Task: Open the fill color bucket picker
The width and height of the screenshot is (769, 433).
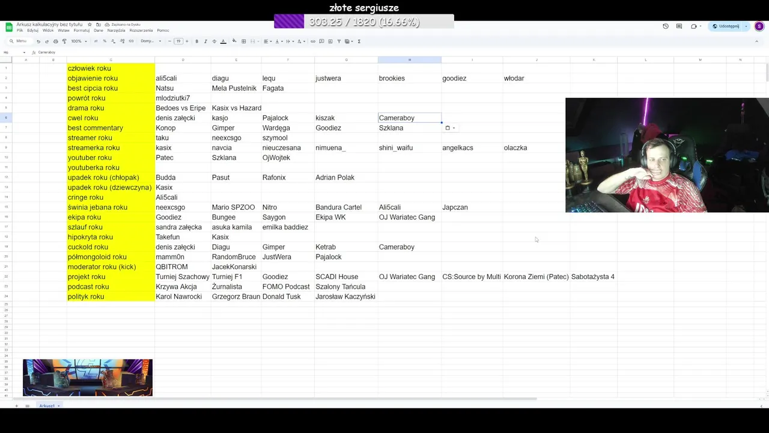Action: pyautogui.click(x=234, y=41)
